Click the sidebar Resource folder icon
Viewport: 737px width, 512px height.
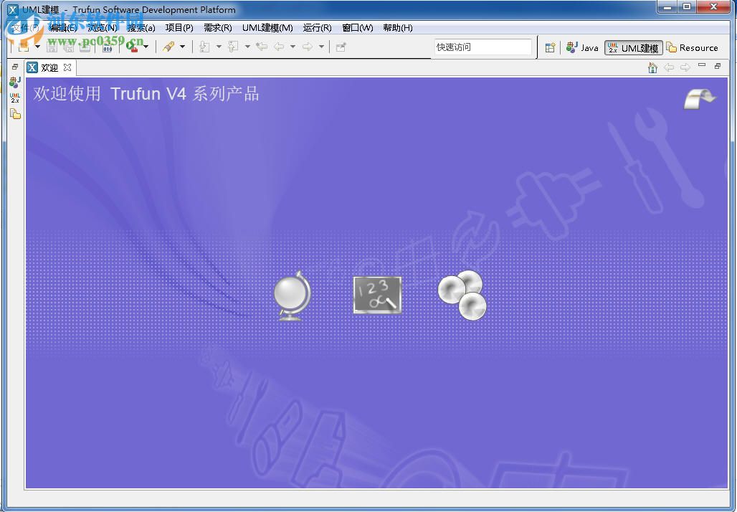(16, 114)
